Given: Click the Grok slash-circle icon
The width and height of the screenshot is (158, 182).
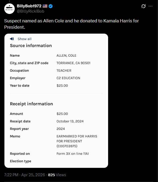Looking at the screenshot, I should click(143, 6).
